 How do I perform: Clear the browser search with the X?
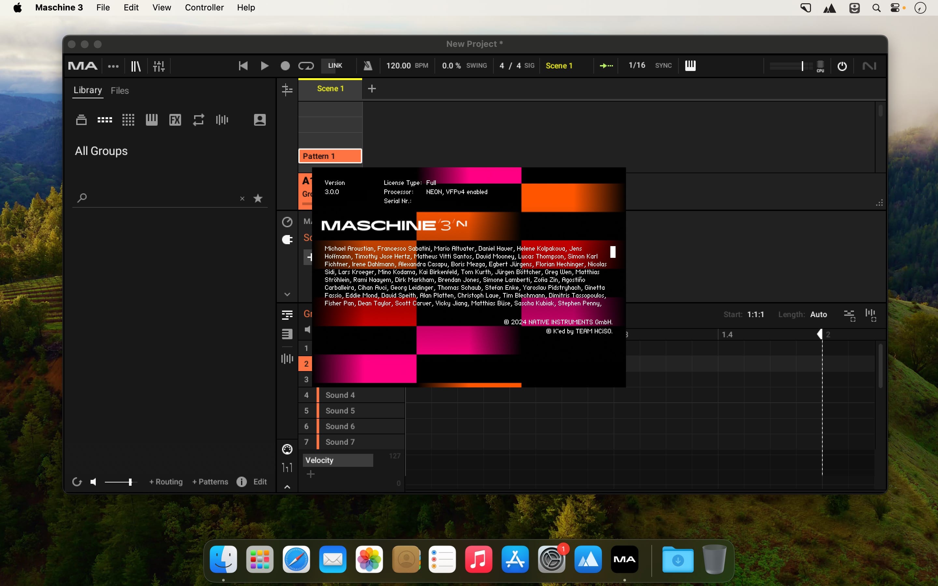(242, 199)
